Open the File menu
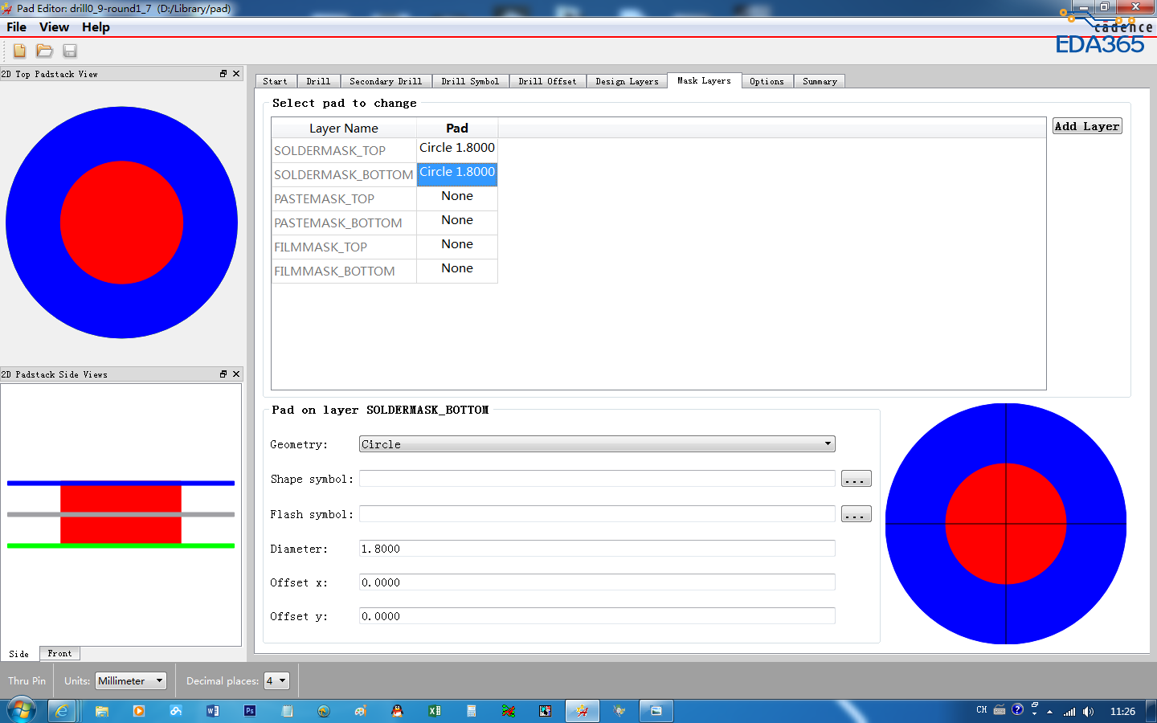The image size is (1157, 723). coord(16,27)
